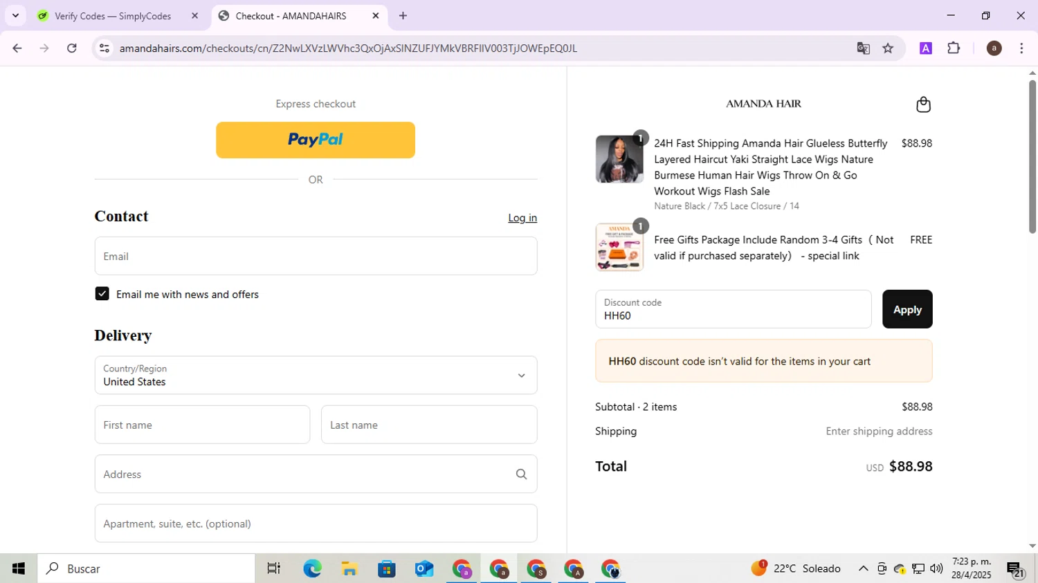1038x583 pixels.
Task: Open the Country/Region dropdown
Action: click(316, 375)
